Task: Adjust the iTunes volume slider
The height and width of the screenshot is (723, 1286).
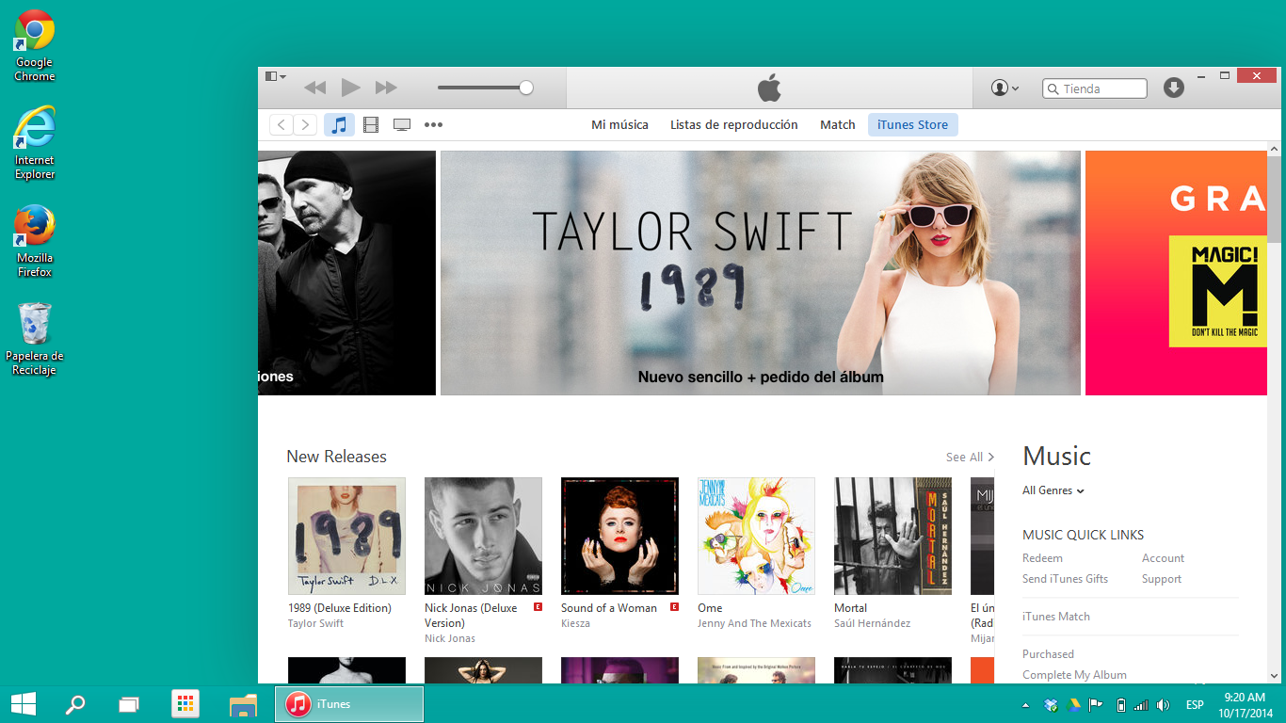Action: tap(485, 88)
